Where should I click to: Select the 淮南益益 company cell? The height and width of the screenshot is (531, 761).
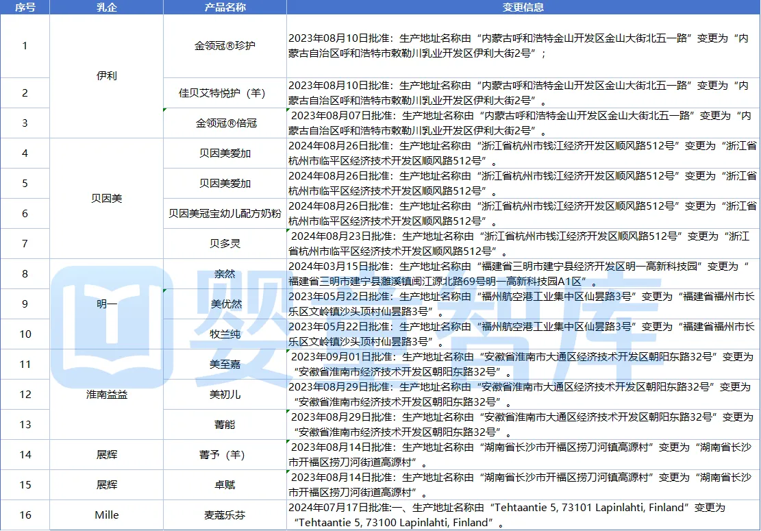click(106, 394)
